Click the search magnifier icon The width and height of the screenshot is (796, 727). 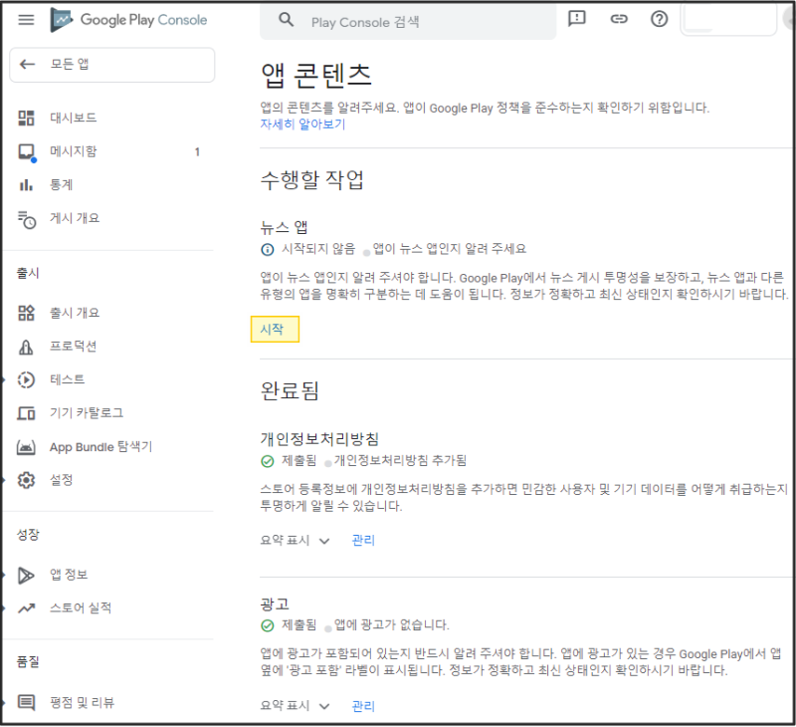[x=287, y=20]
